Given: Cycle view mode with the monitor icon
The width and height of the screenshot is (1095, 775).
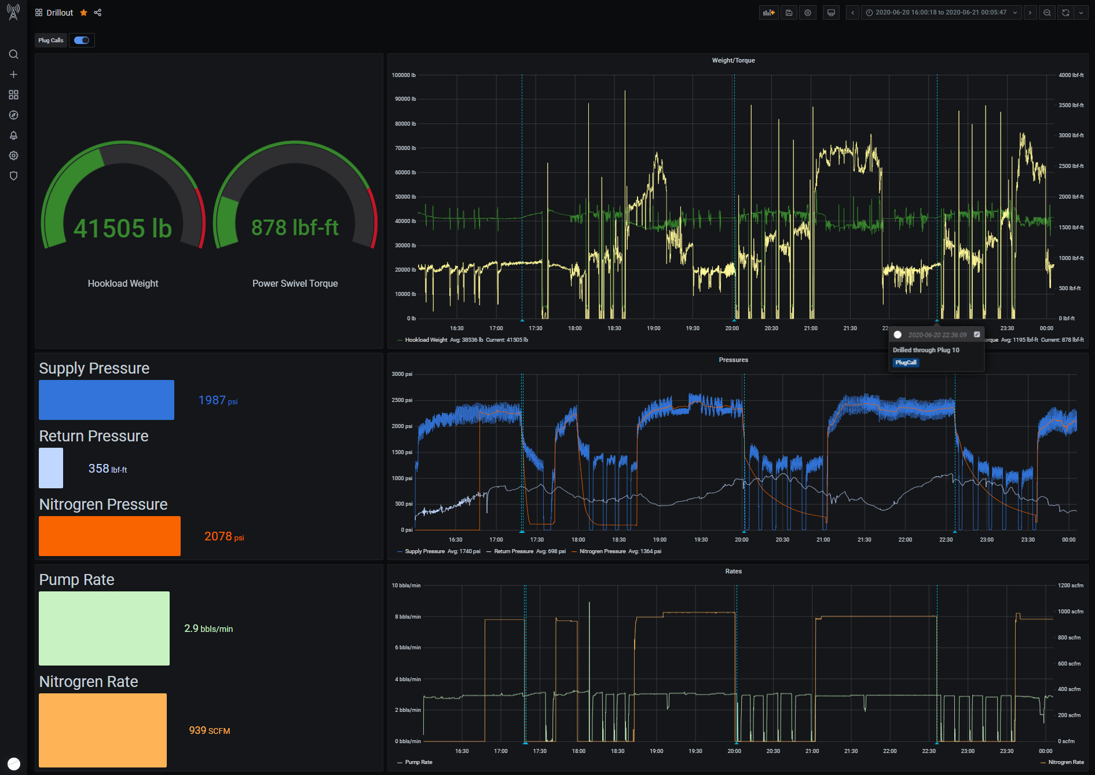Looking at the screenshot, I should click(831, 13).
